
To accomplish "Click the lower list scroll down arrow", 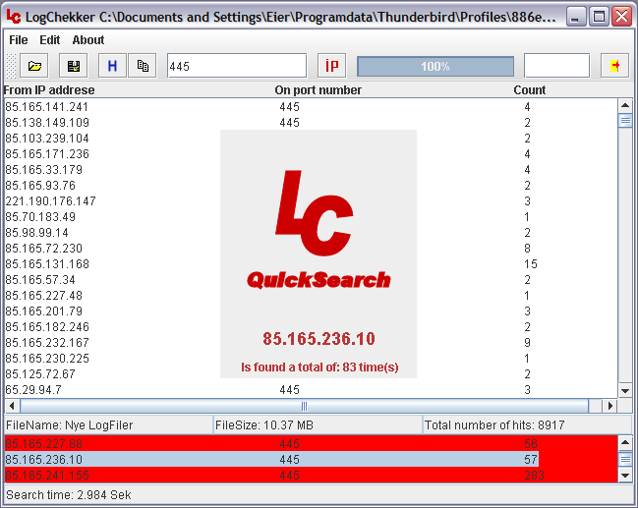I will pos(625,475).
